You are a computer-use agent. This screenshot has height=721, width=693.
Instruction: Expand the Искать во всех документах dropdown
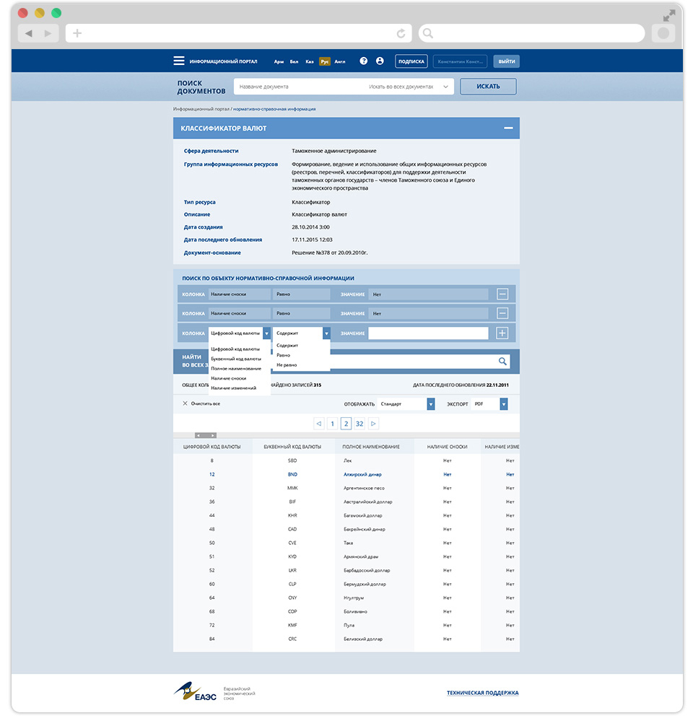[445, 87]
